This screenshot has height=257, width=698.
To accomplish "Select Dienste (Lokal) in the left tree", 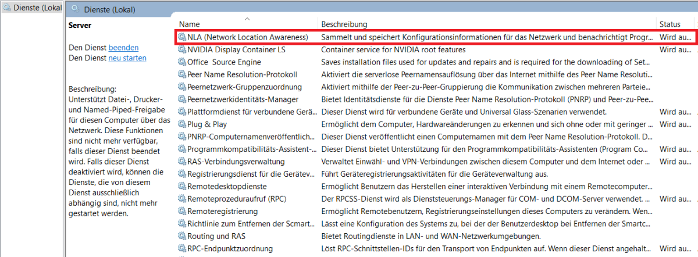I will point(33,8).
